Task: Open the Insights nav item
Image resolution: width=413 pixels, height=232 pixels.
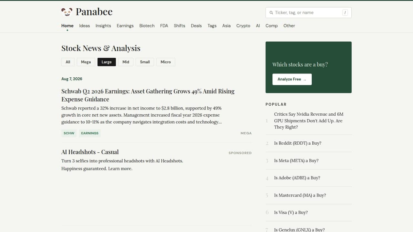Action: pos(103,26)
